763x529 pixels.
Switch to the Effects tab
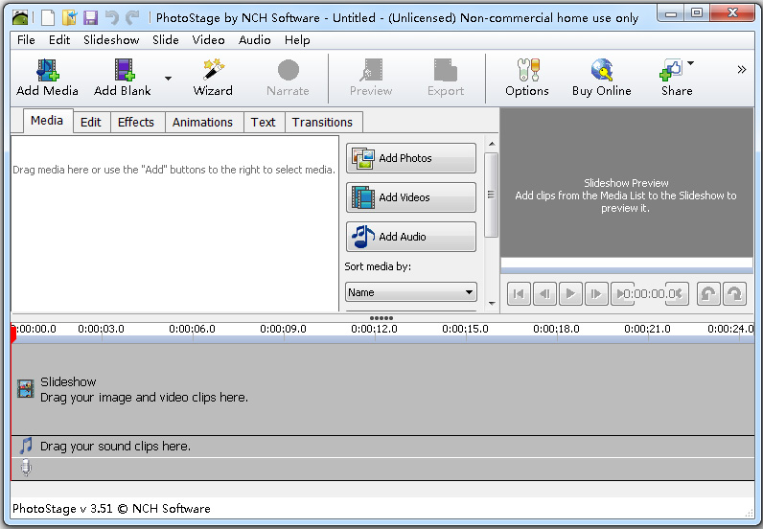pos(136,122)
